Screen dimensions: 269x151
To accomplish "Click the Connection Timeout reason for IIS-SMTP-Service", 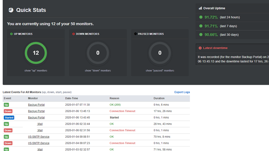I will [x=123, y=143].
